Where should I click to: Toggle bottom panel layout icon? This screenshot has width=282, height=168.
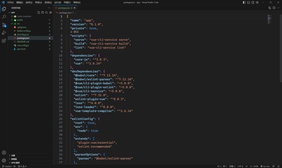[x=248, y=2]
